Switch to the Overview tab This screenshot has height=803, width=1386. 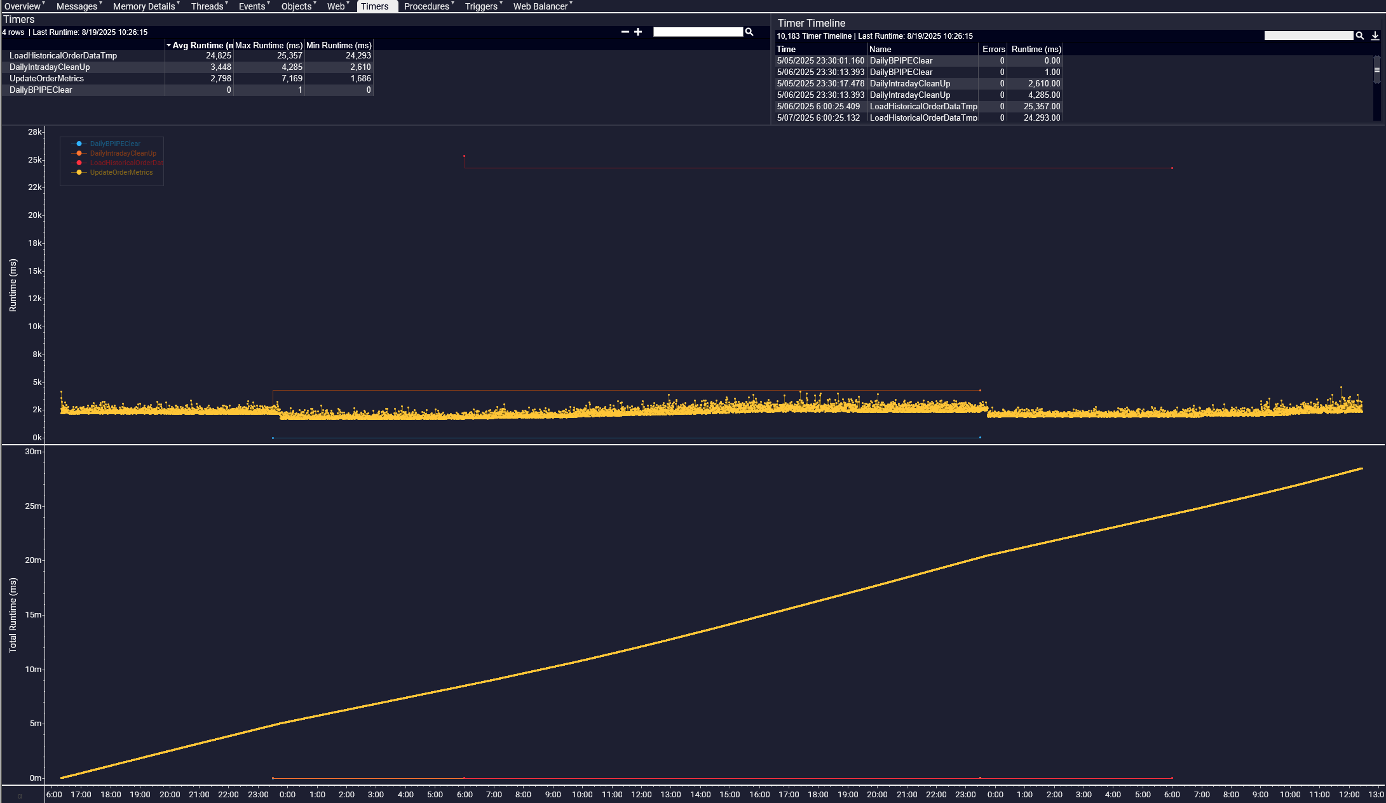pyautogui.click(x=22, y=6)
